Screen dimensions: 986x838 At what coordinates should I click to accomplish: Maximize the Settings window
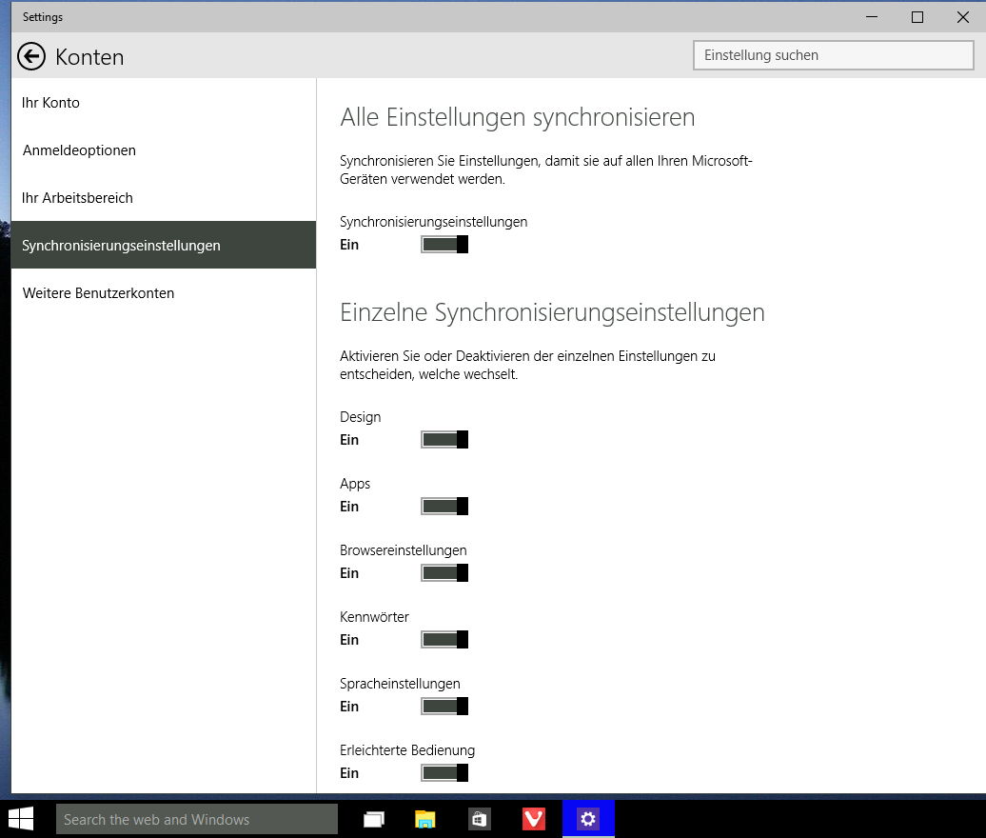(917, 17)
